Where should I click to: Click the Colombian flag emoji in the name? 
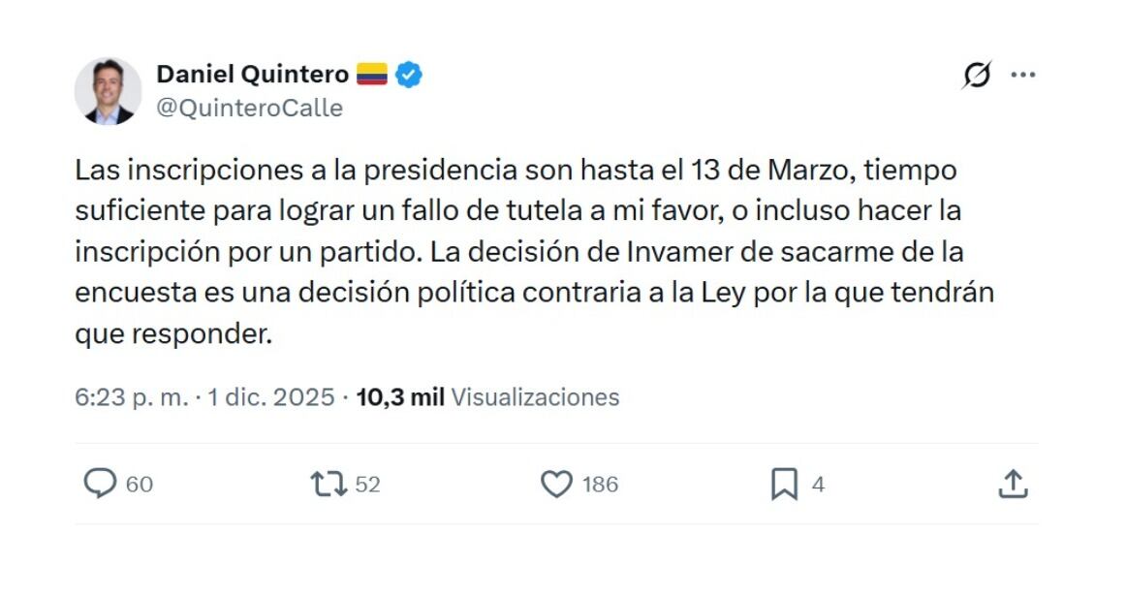(x=374, y=72)
